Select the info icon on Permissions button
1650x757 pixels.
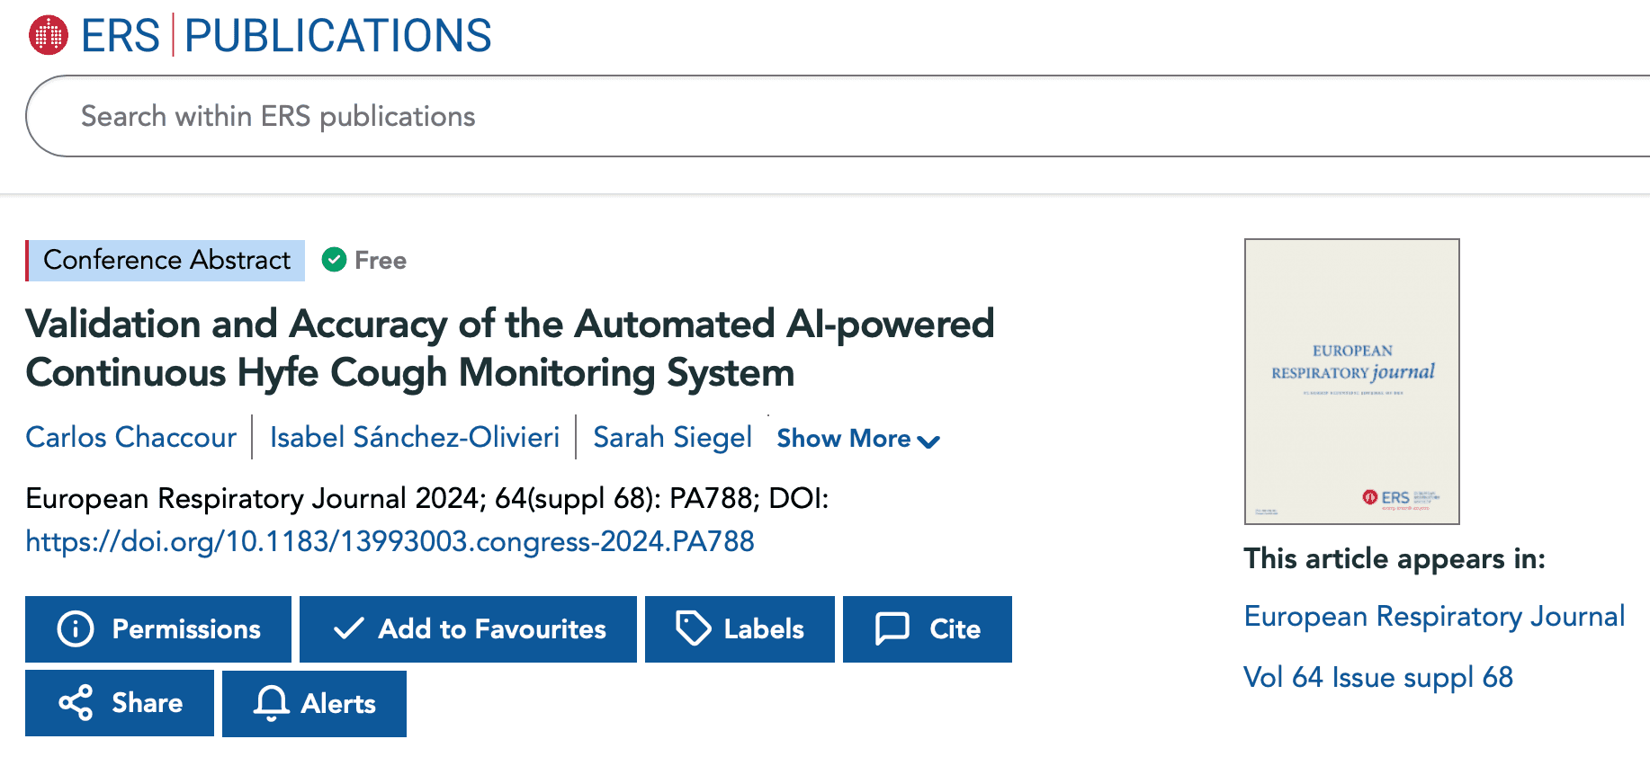[x=75, y=629]
